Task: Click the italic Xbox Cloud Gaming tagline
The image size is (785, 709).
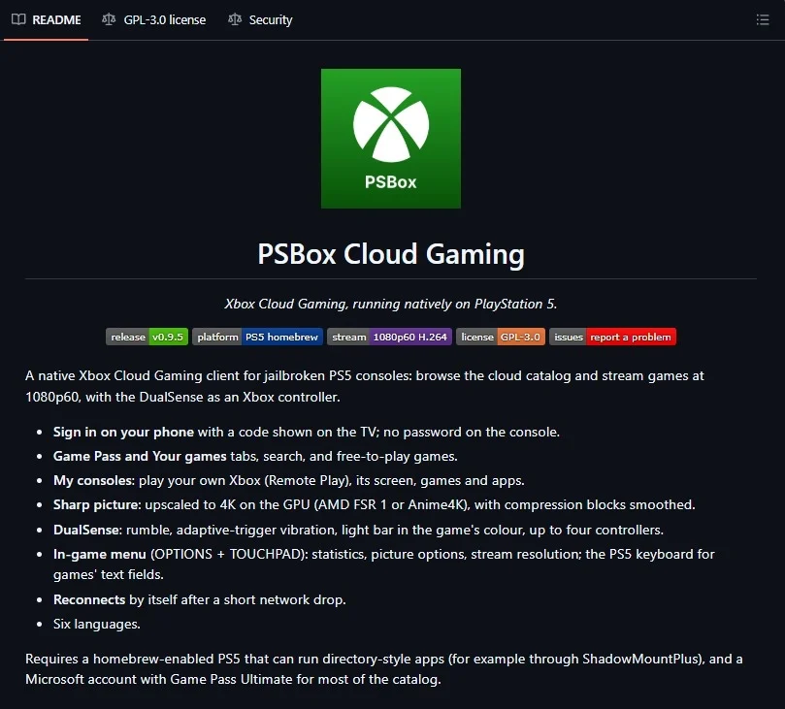Action: tap(390, 304)
